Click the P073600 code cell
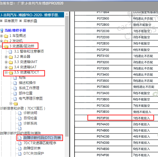The height and width of the screenshot is (157, 158). (x=103, y=87)
